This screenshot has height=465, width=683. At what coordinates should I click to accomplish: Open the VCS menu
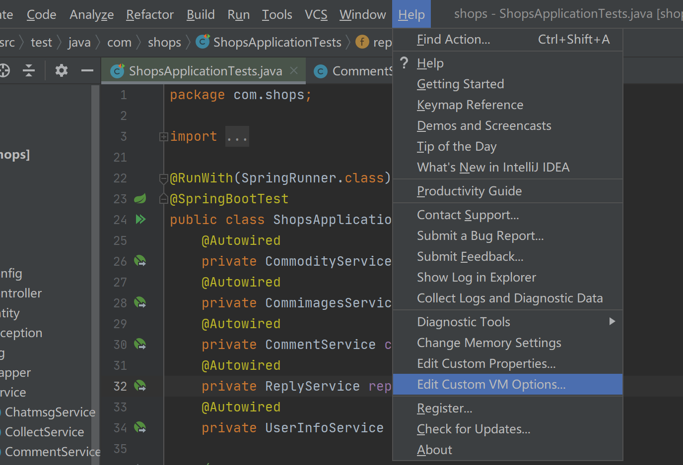[316, 14]
